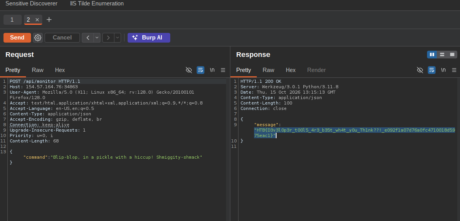
Task: Go forward to next request arrow
Action: pyautogui.click(x=108, y=38)
